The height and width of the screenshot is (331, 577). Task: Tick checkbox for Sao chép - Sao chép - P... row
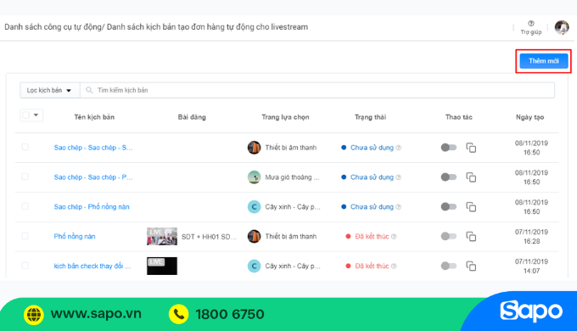(x=25, y=177)
